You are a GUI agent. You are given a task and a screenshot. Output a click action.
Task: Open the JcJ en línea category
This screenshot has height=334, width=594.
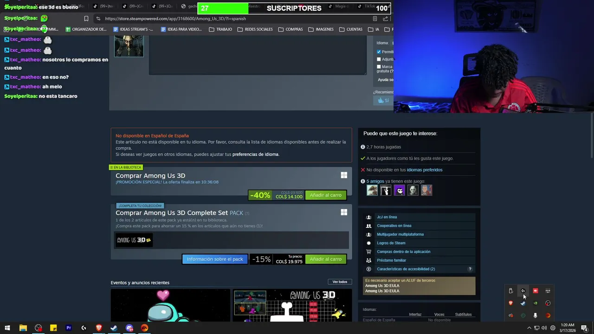[x=387, y=217]
